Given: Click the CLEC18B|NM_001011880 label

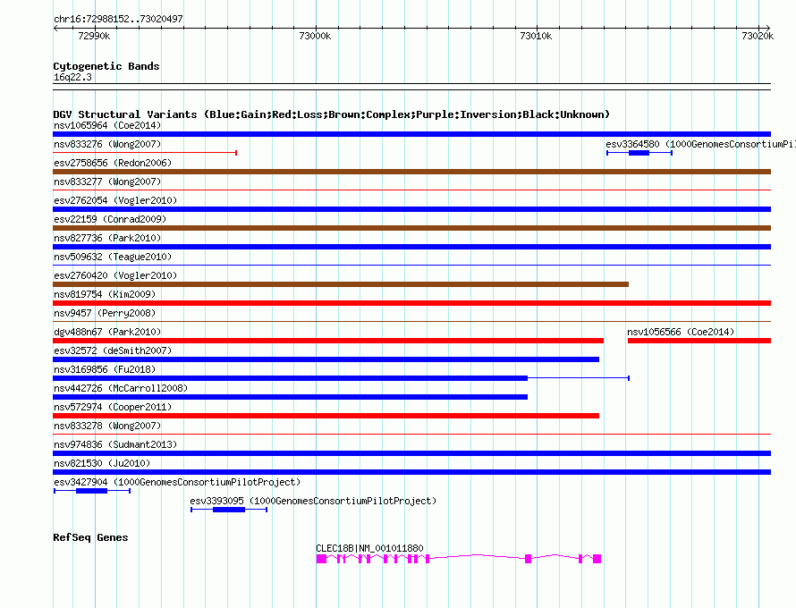Looking at the screenshot, I should coord(369,548).
